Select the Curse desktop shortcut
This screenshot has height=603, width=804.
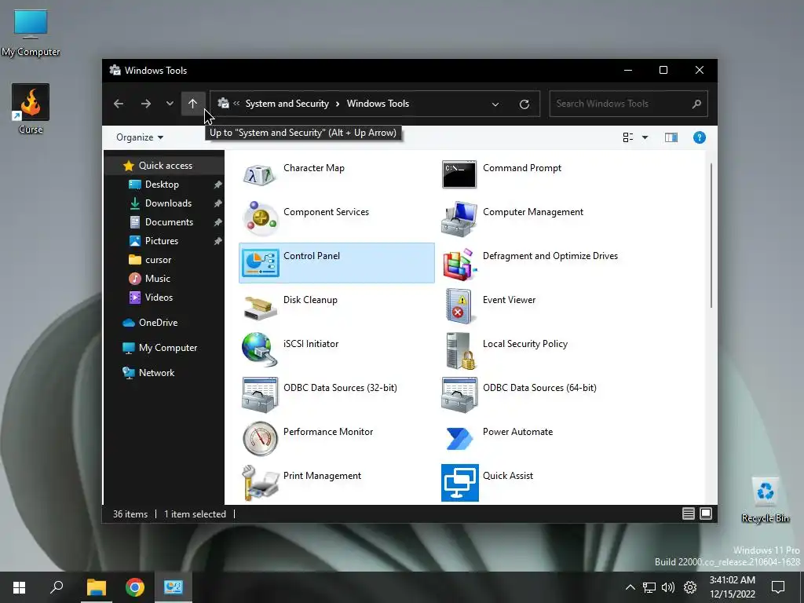pyautogui.click(x=31, y=109)
